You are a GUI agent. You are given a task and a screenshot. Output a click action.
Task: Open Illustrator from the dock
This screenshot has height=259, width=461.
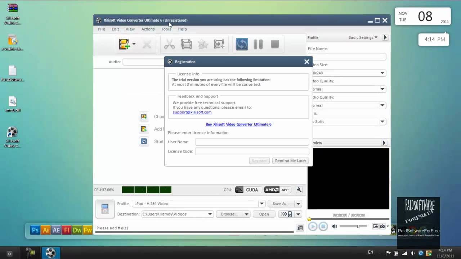(x=45, y=230)
